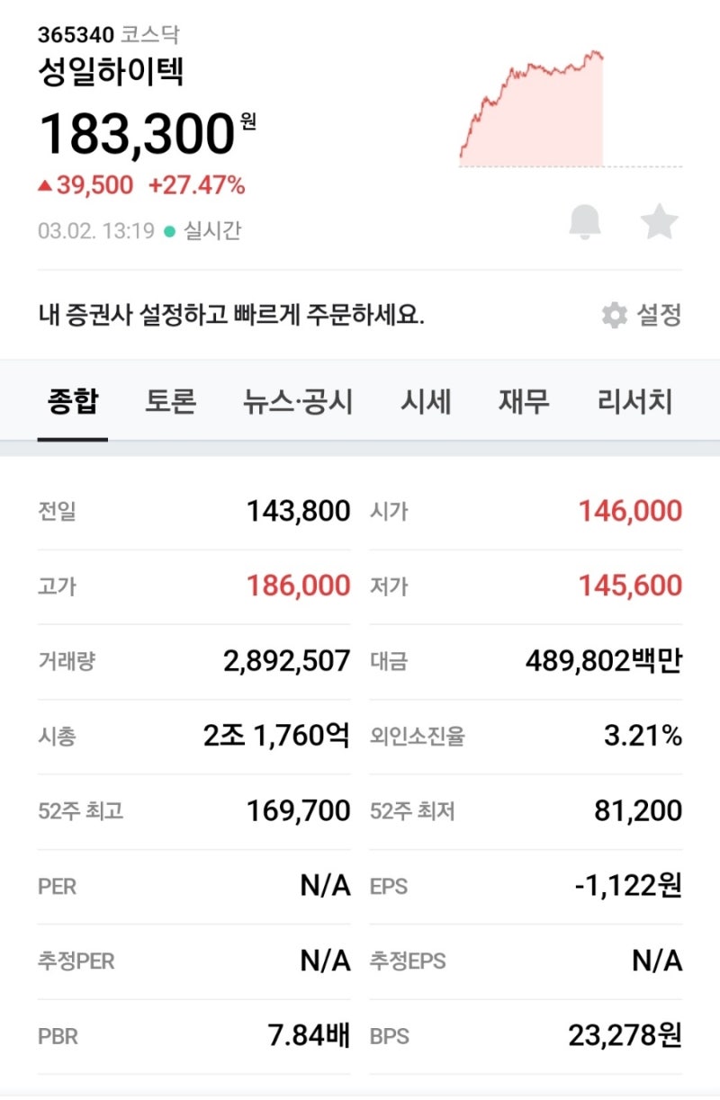Select the red up-triangle price change indicator
Screen dimensions: 720x1100
tap(49, 186)
